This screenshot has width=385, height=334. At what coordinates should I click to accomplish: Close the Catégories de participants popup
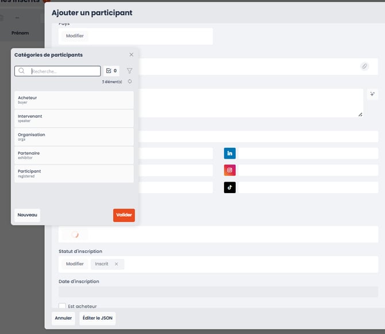coord(131,55)
